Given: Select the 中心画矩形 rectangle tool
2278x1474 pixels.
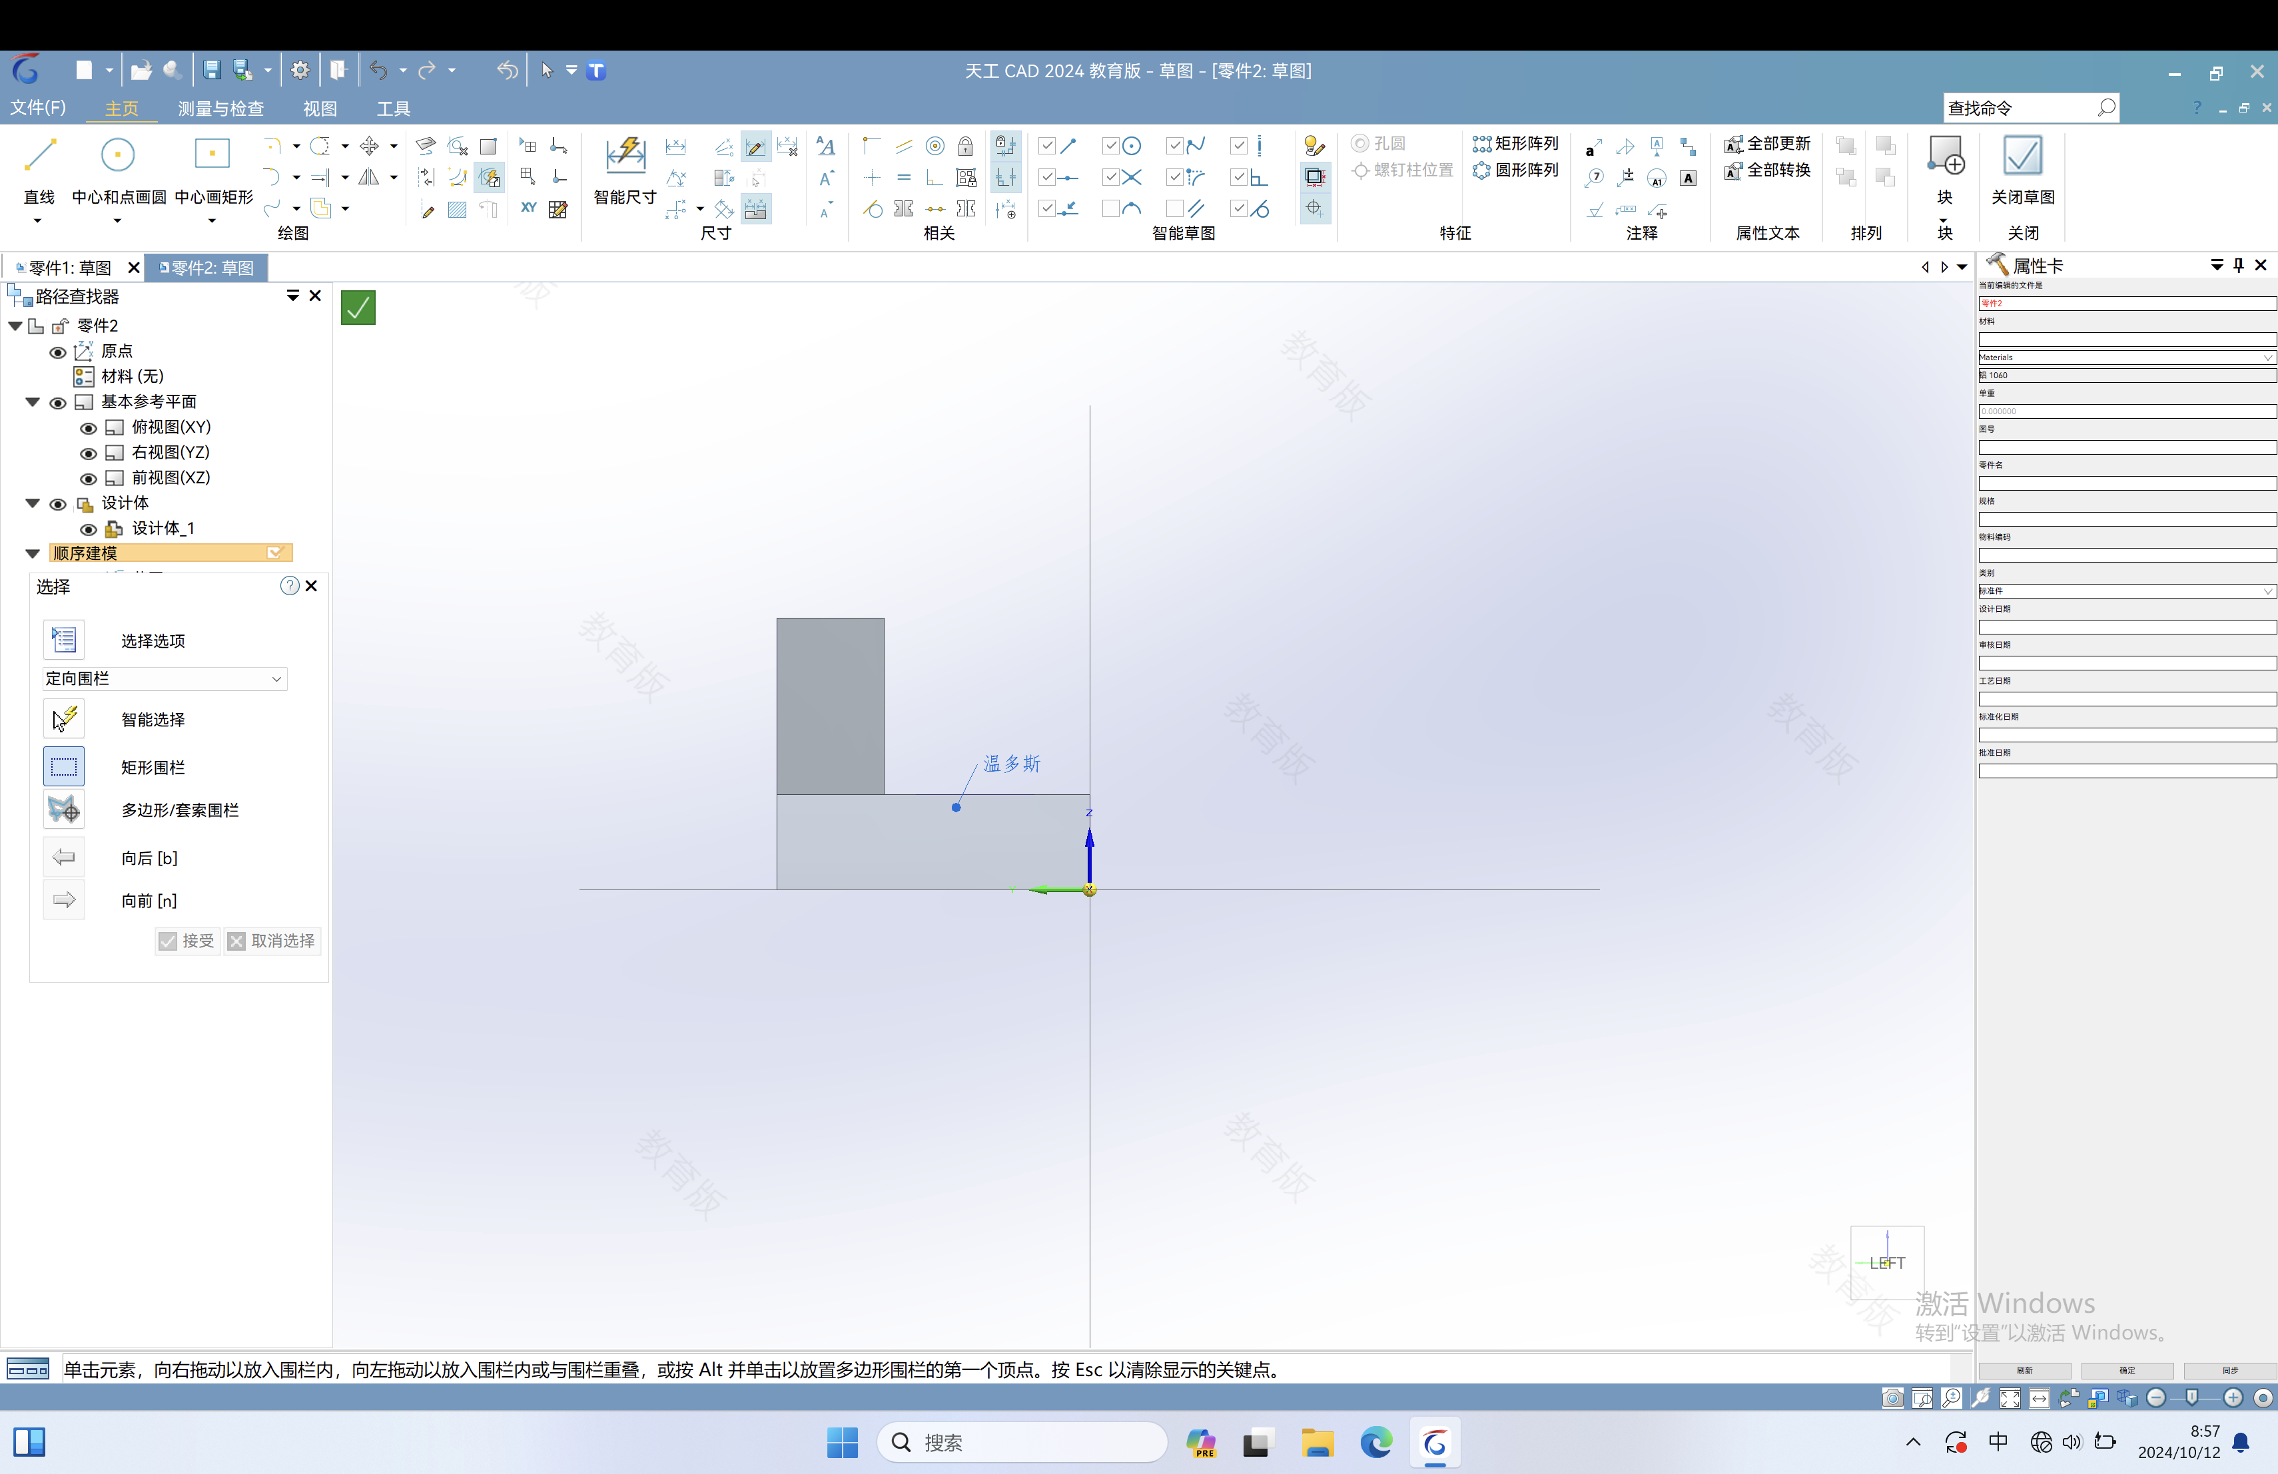Looking at the screenshot, I should tap(212, 155).
